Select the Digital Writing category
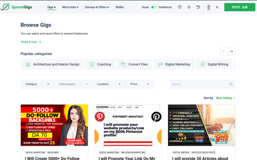Screen dimensions: 257x160 [214, 64]
